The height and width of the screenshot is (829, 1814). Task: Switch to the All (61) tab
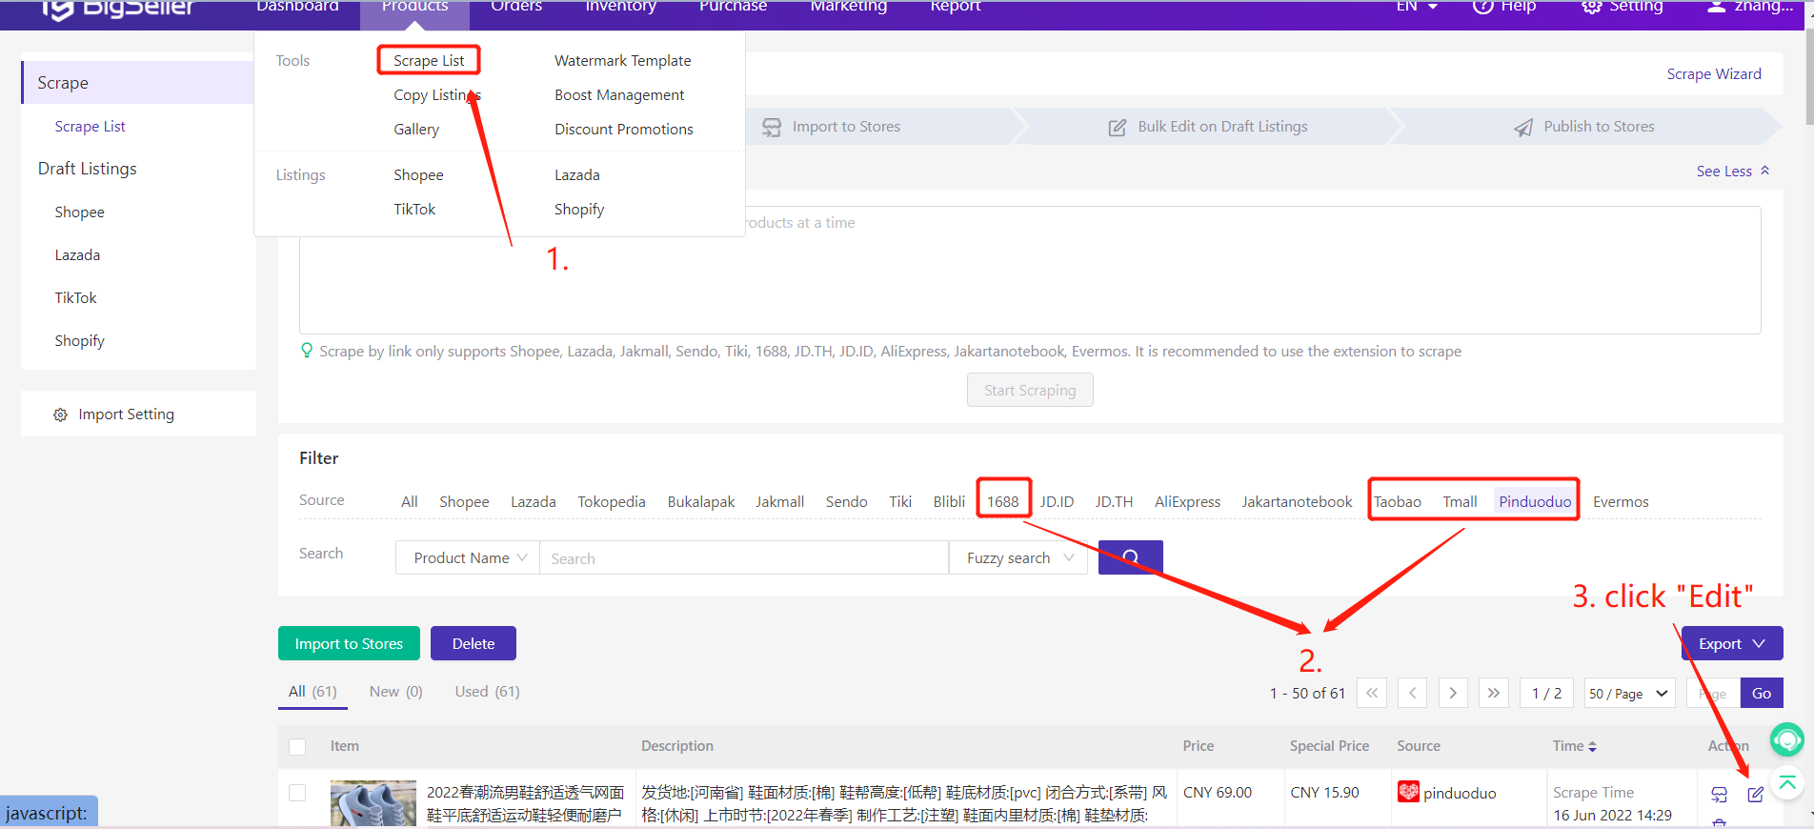tap(312, 692)
